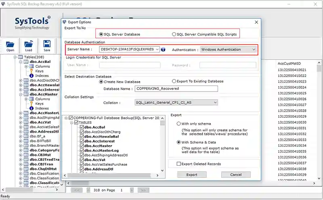Click the Export Options dialog title icon

click(65, 22)
